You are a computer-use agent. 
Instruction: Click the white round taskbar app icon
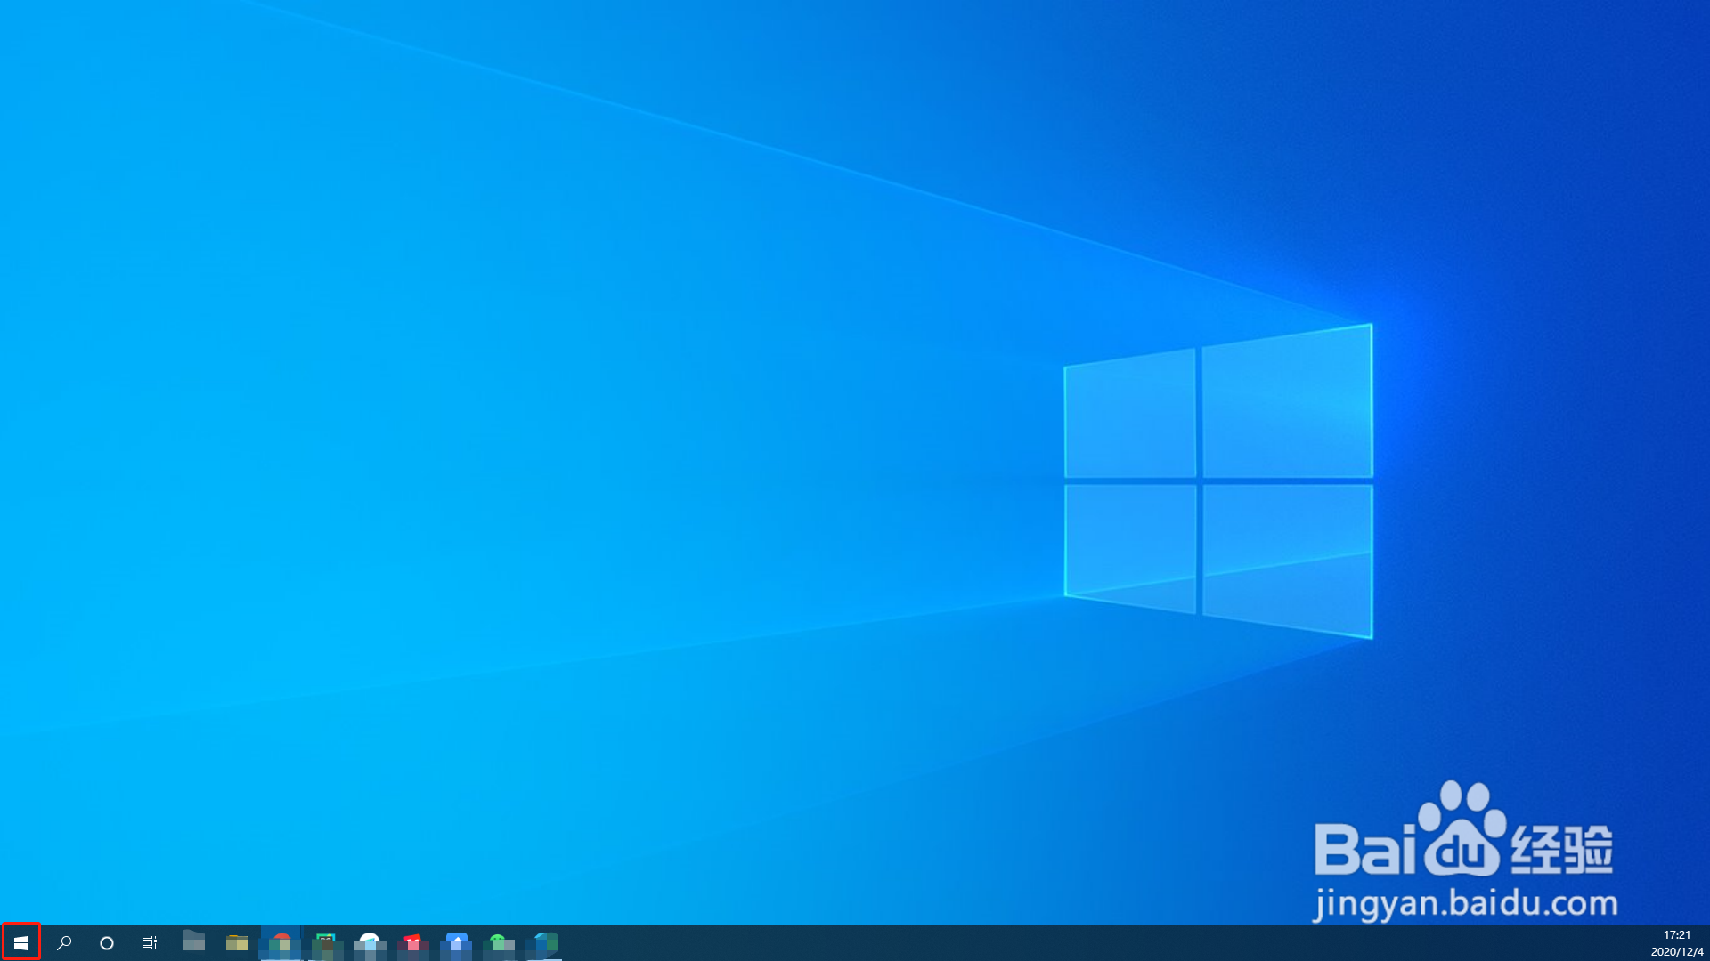pyautogui.click(x=369, y=942)
